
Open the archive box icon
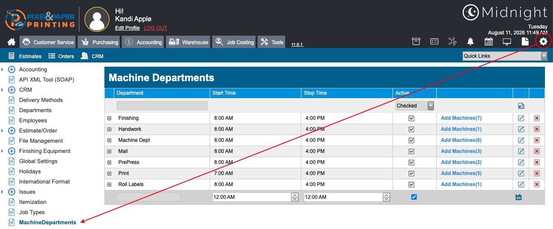tap(416, 41)
